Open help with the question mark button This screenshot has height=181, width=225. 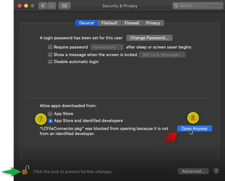pos(216,171)
